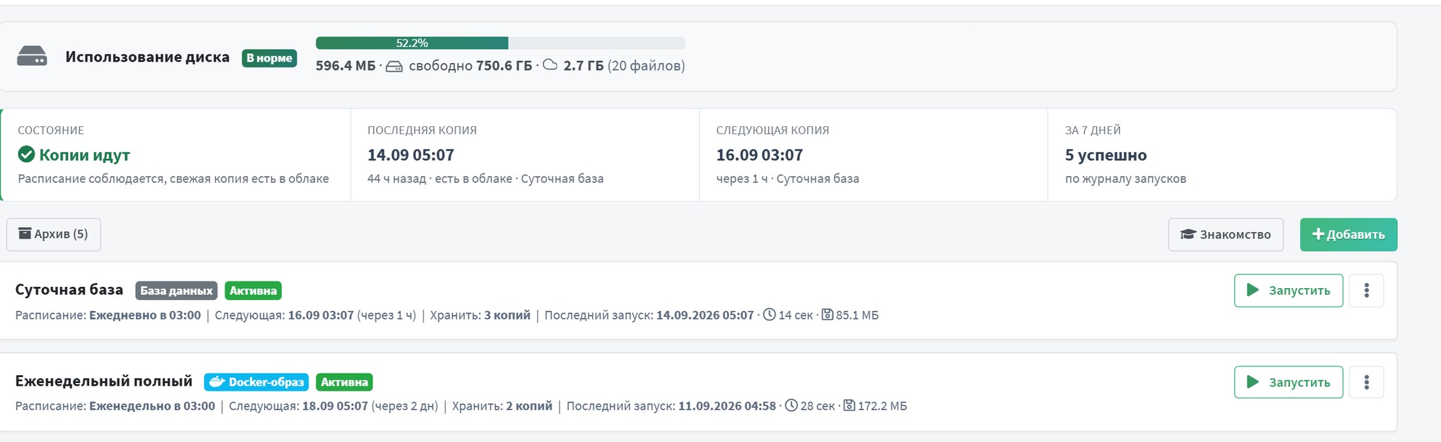Click the Использование диска heading
The height and width of the screenshot is (442, 1441).
pyautogui.click(x=147, y=57)
